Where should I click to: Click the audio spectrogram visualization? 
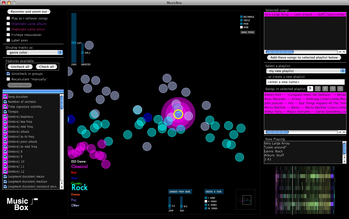click(x=305, y=190)
